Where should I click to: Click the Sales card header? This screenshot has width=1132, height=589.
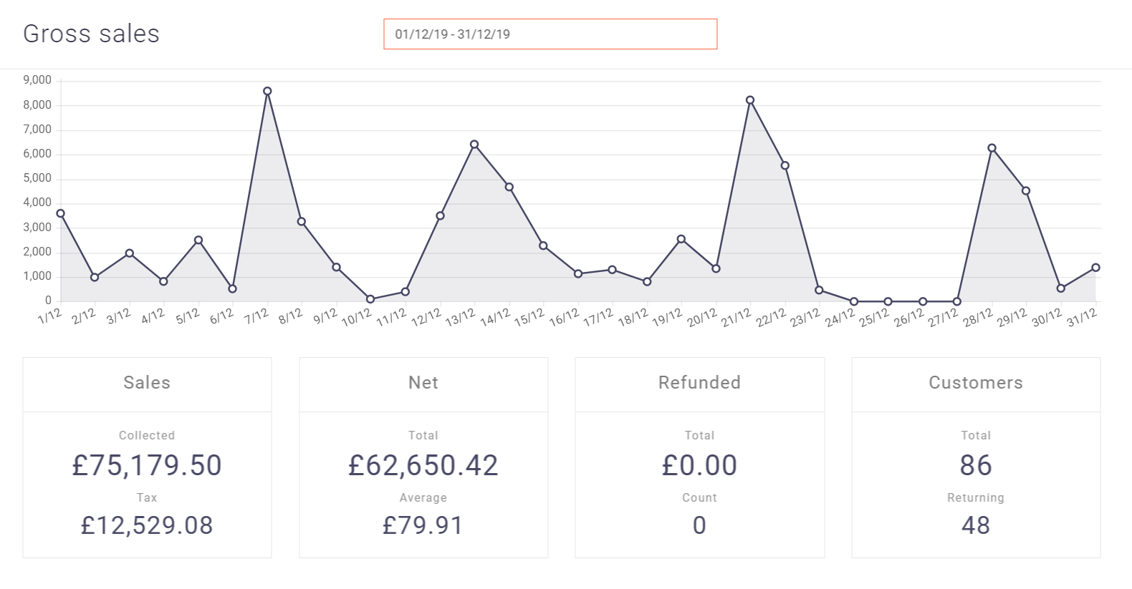(x=147, y=383)
